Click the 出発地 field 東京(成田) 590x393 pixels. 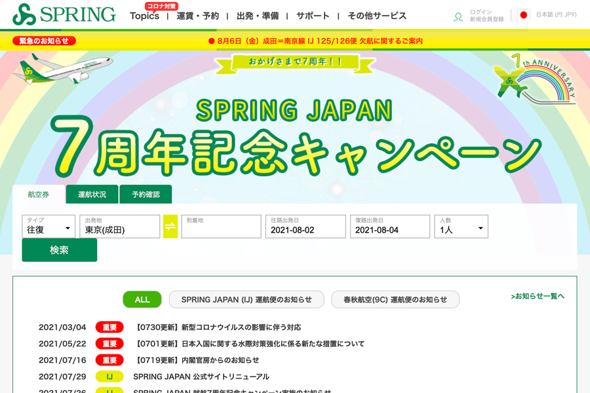coord(120,227)
